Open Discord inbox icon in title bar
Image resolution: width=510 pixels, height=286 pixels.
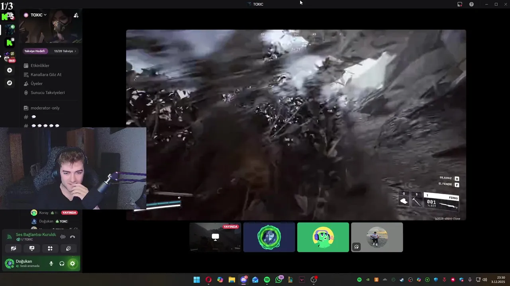[460, 4]
